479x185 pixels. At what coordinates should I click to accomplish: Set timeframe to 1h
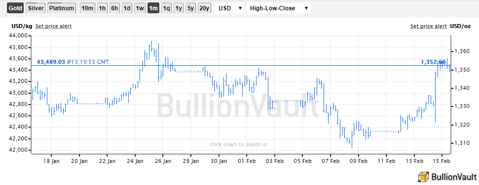tap(102, 8)
